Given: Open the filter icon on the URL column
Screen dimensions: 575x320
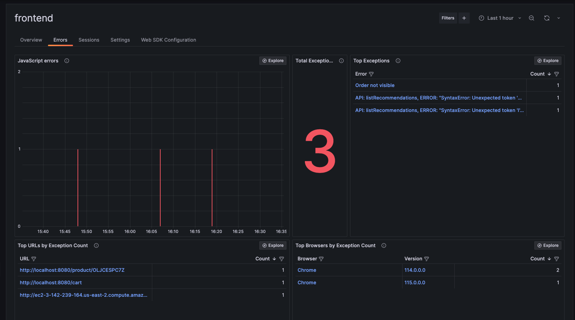Looking at the screenshot, I should 34,259.
